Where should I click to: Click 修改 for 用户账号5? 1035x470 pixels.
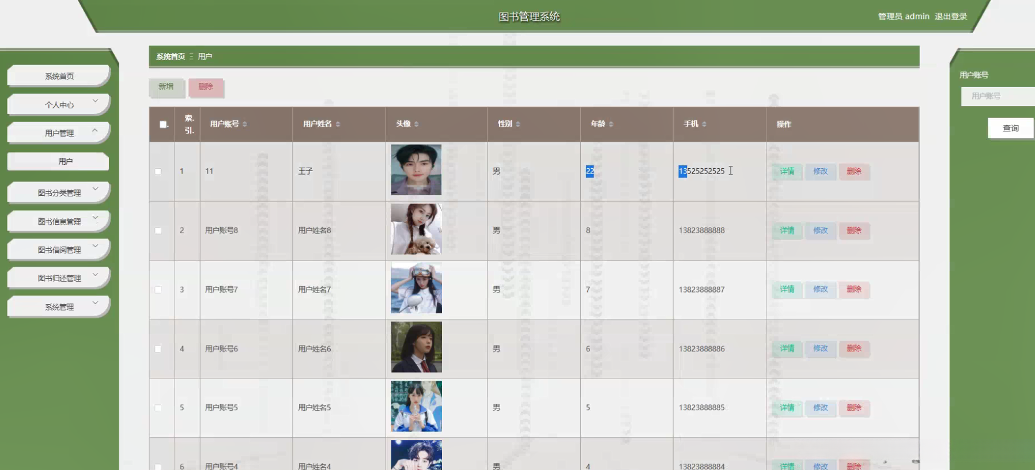coord(821,408)
